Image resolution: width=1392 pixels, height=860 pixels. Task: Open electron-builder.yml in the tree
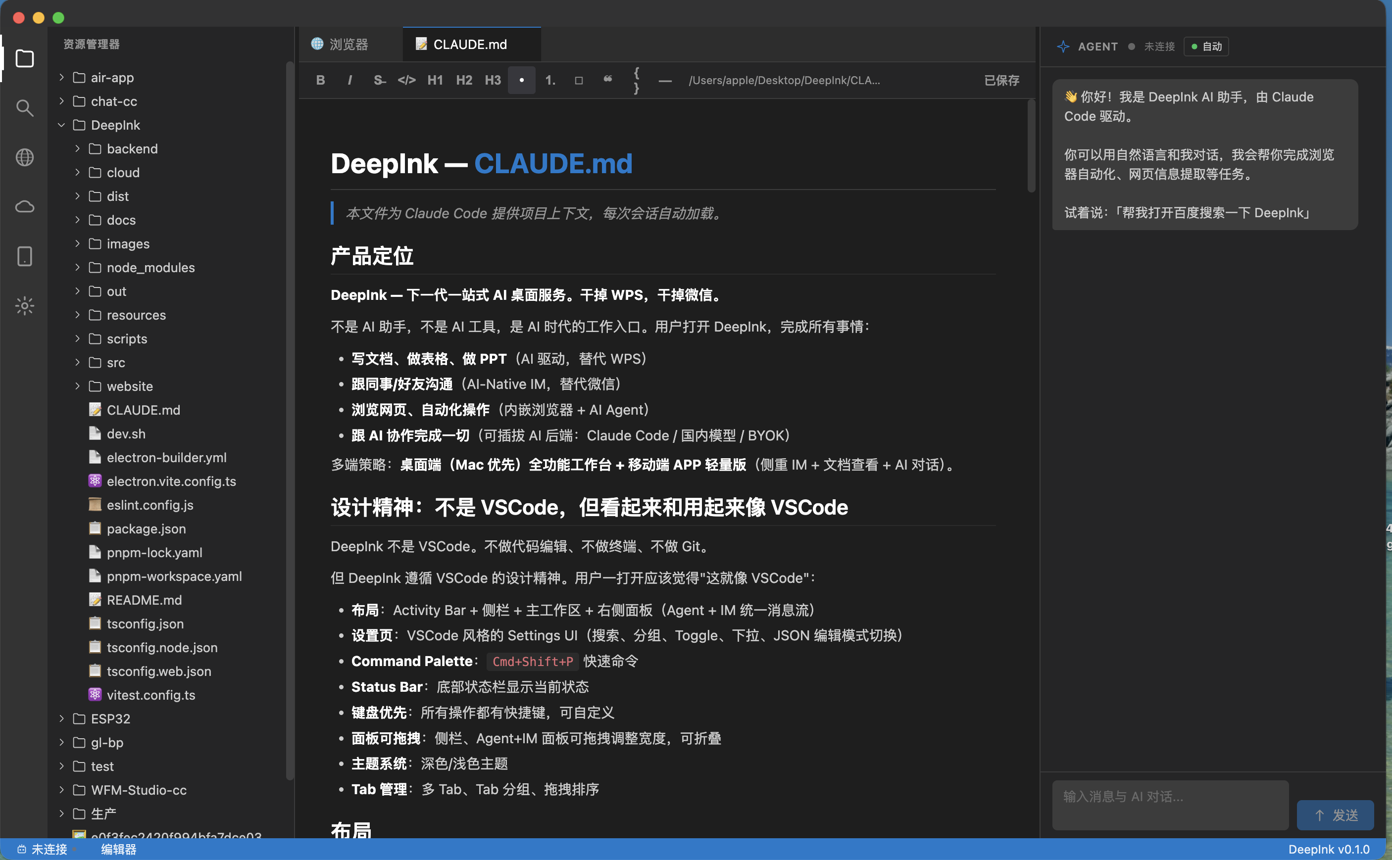point(167,457)
